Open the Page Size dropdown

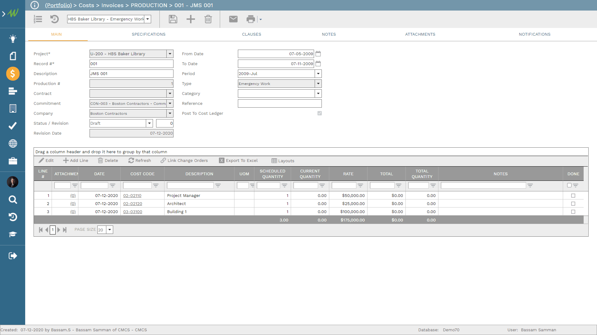pyautogui.click(x=110, y=230)
